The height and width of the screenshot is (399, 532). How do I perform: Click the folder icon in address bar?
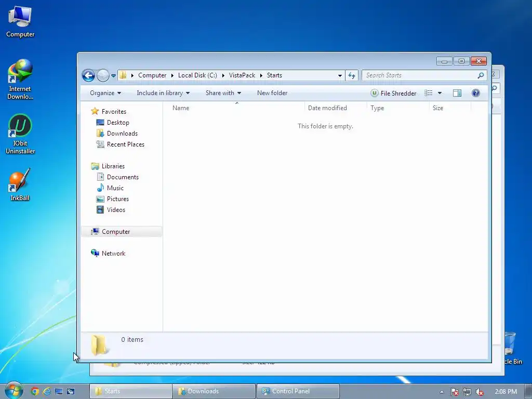coord(123,75)
